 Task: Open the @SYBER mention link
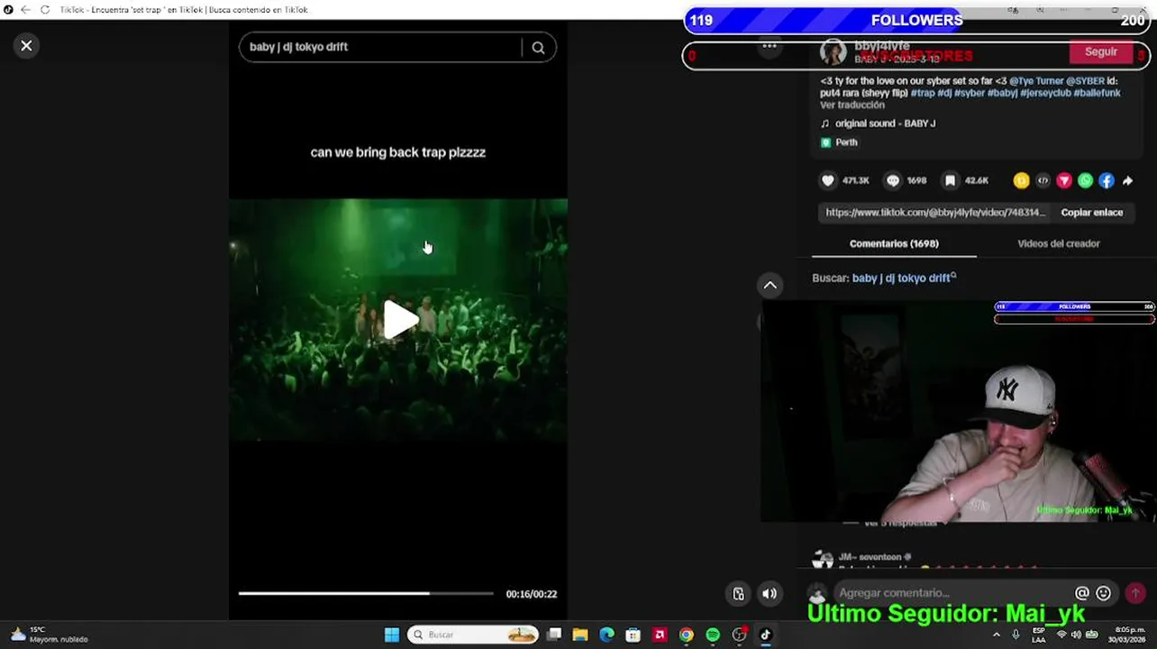point(1085,81)
